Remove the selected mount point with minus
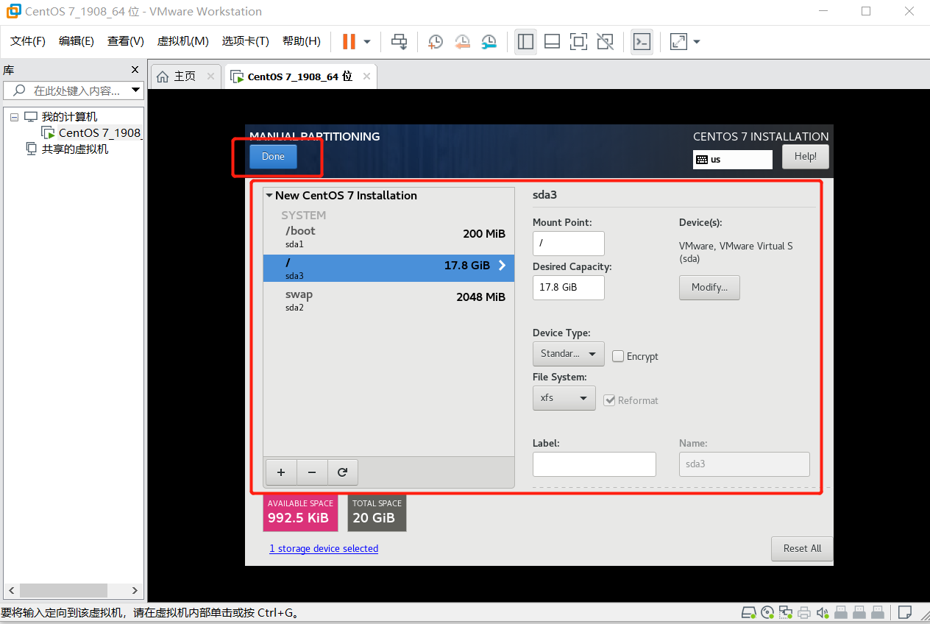The image size is (930, 624). (x=312, y=472)
